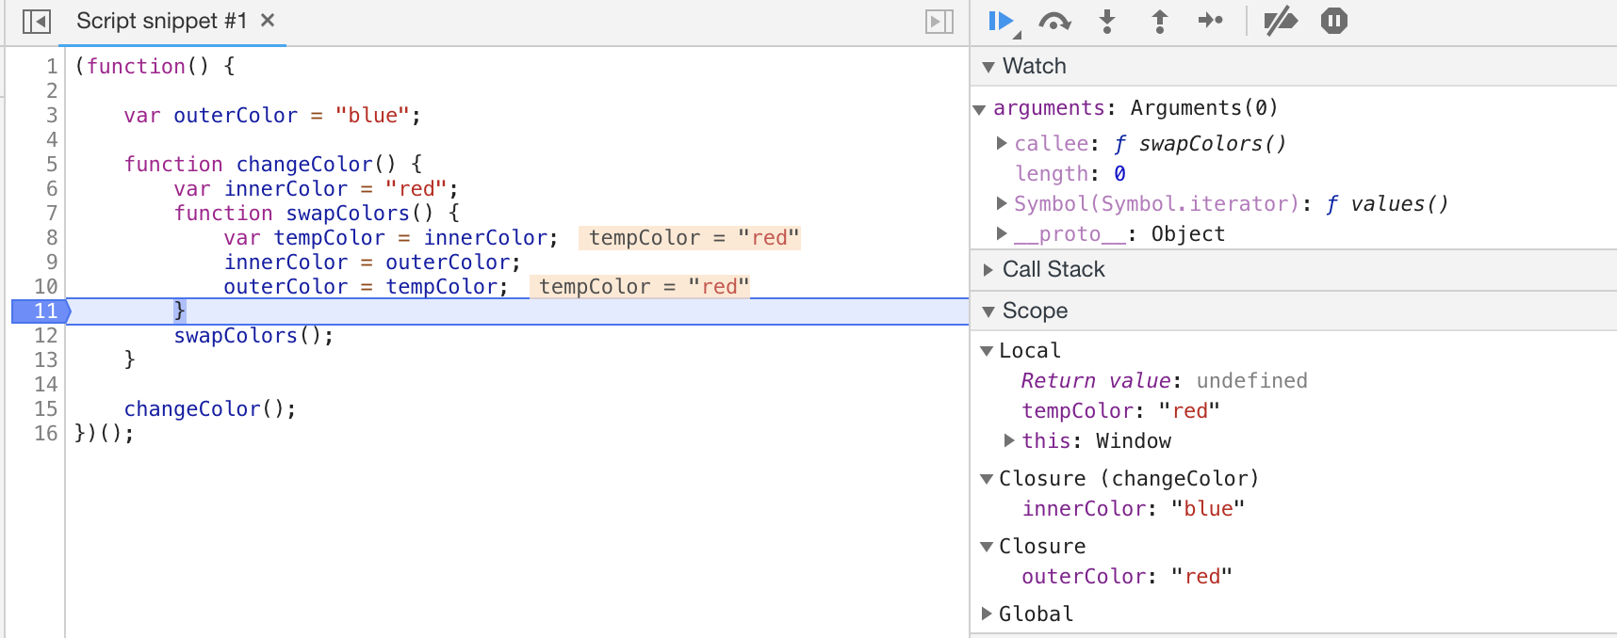Click the f swapColors() callee value
The image size is (1617, 638).
[1200, 143]
